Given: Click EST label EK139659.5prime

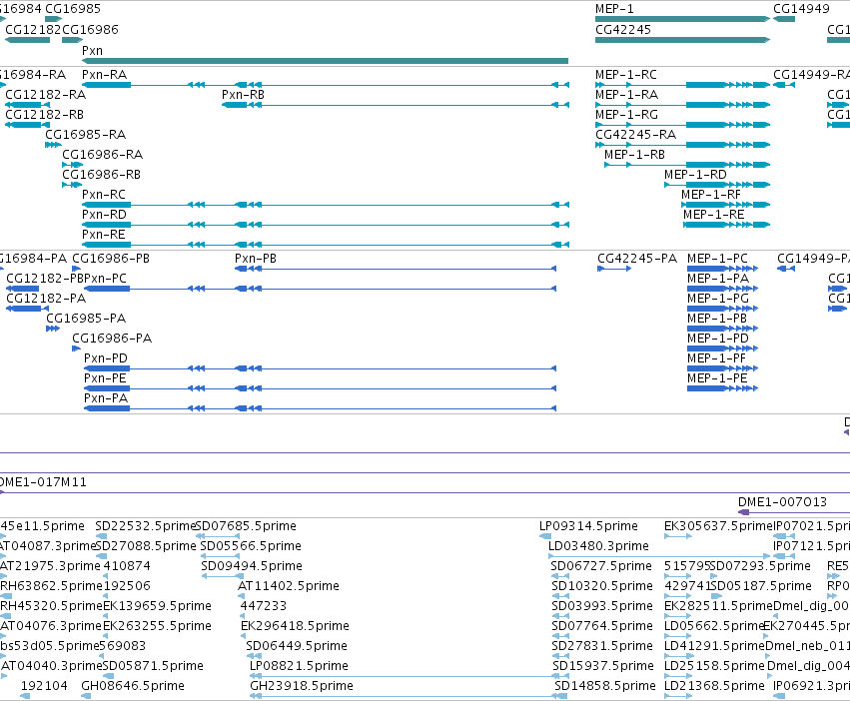Looking at the screenshot, I should click(157, 605).
